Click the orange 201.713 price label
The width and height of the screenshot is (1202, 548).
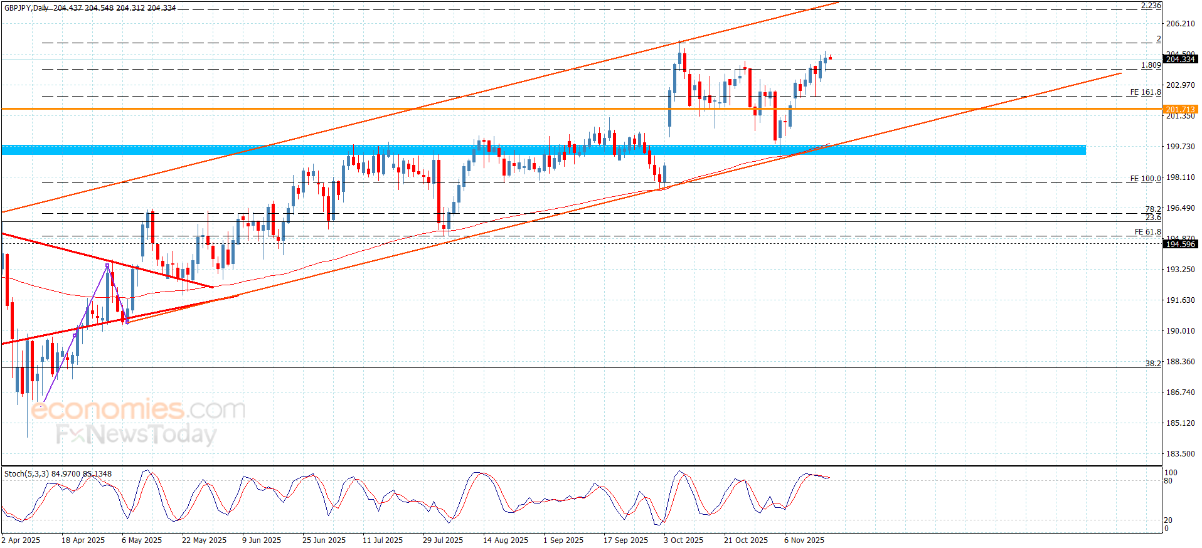[x=1180, y=109]
